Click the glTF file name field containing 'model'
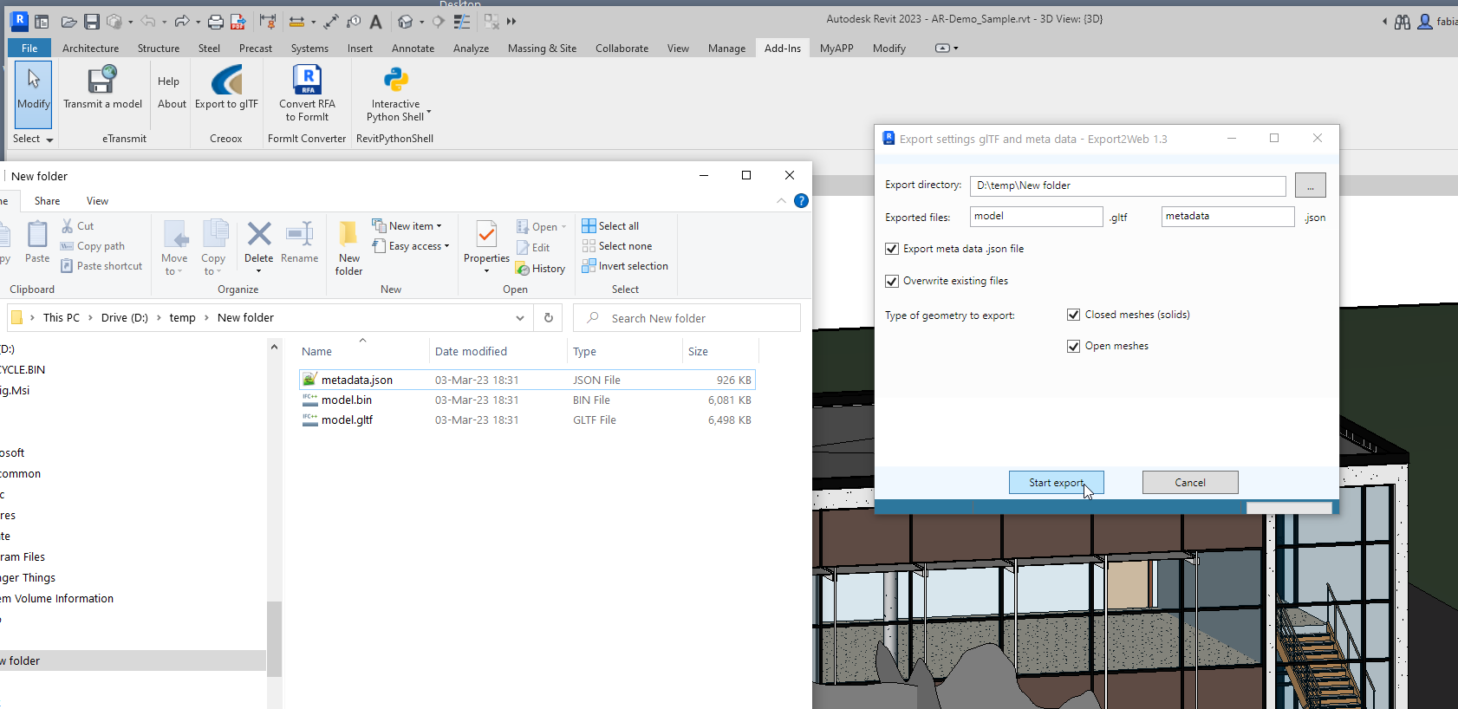The height and width of the screenshot is (709, 1458). tap(1037, 217)
